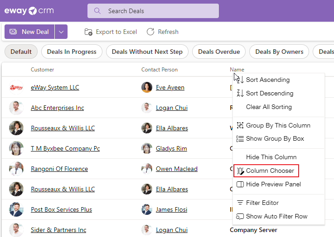Open the Deals Overdue view

(219, 52)
